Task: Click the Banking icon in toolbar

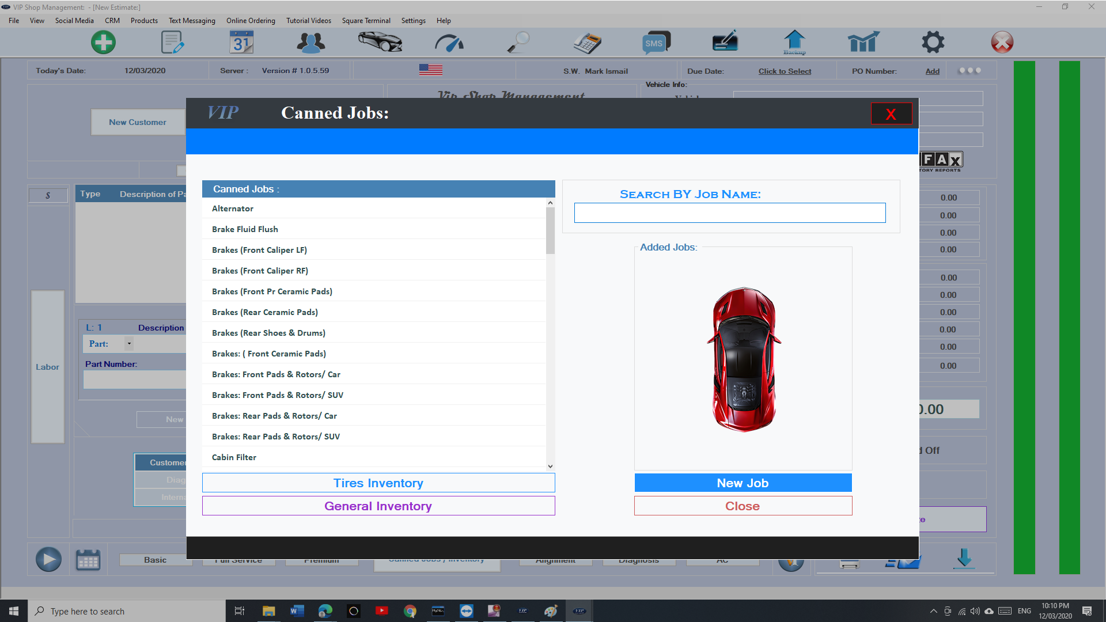Action: 723,43
